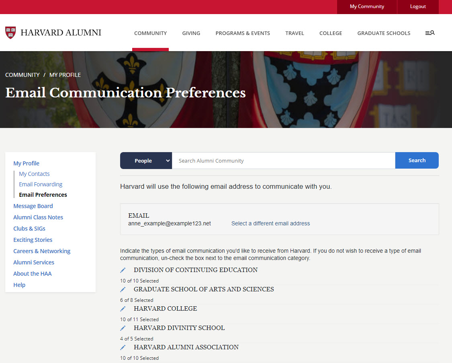Click the Logout button
Screen dimensions: 452x363
coord(418,6)
